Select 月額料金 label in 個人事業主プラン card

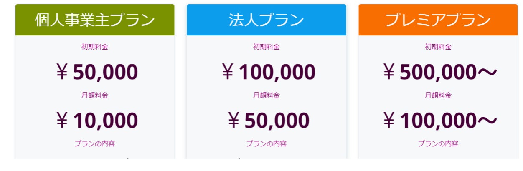(x=95, y=95)
